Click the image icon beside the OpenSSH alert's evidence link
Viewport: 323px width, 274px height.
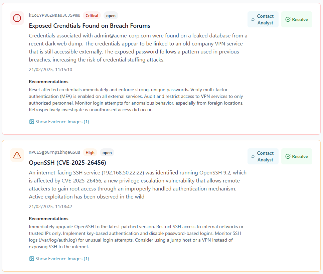click(x=32, y=259)
